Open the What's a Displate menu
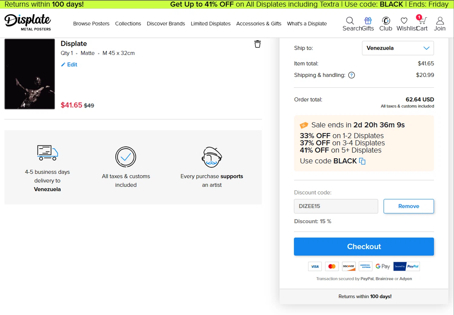This screenshot has height=315, width=454. click(307, 24)
